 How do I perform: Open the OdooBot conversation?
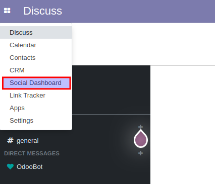[x=30, y=167]
